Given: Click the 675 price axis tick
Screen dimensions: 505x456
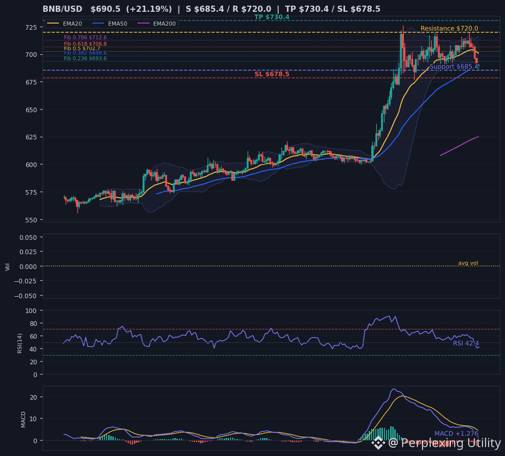Looking at the screenshot, I should pyautogui.click(x=31, y=82).
